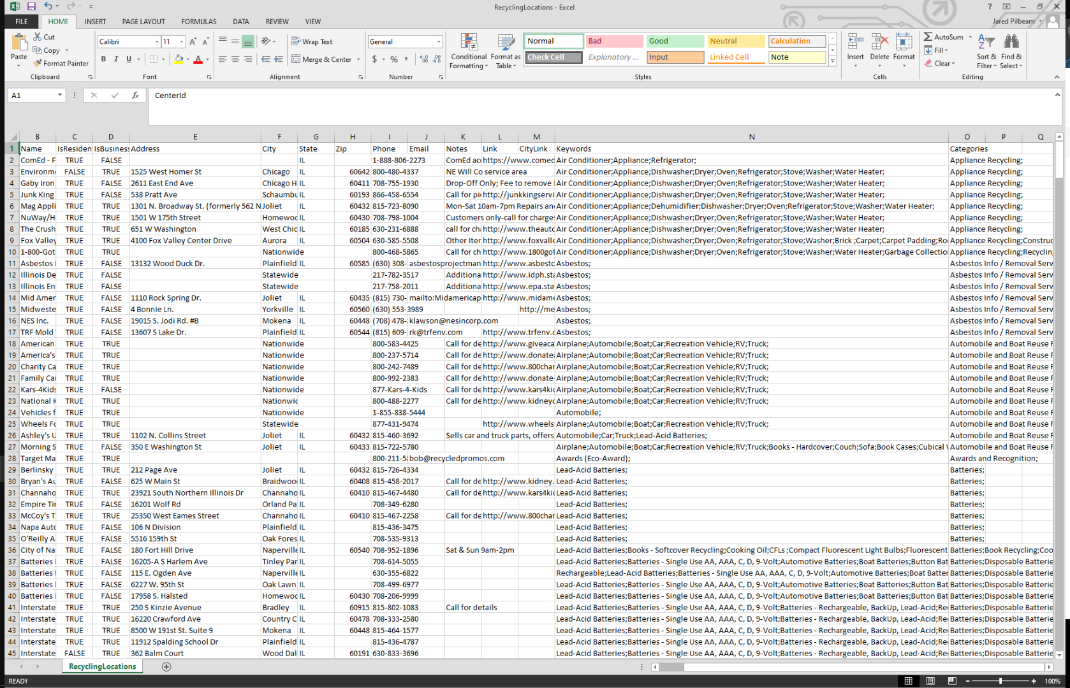Image resolution: width=1070 pixels, height=688 pixels.
Task: Apply Percent Style number format
Action: [394, 59]
